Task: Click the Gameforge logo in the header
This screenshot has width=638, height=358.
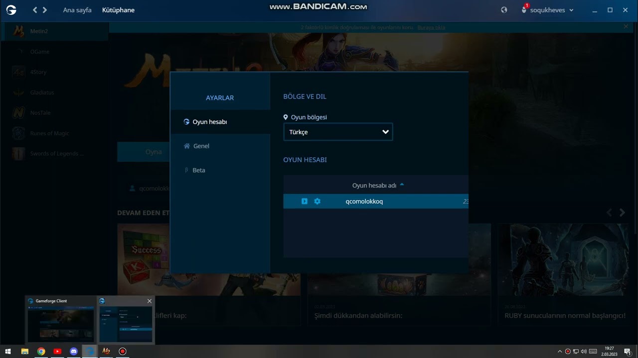Action: 11,10
